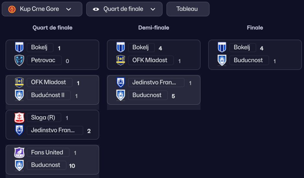
Task: Select the Demi-finale column heading
Action: click(x=153, y=28)
